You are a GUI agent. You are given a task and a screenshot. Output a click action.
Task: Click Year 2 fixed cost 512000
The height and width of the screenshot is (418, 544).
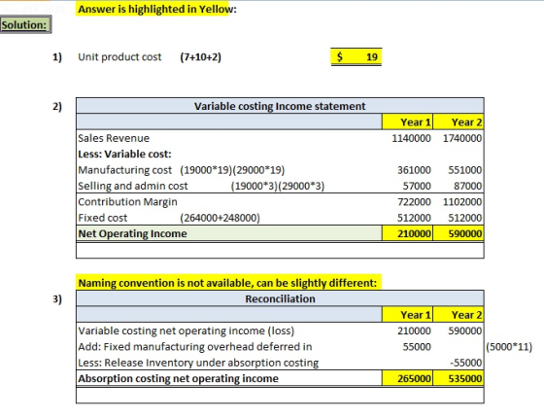point(465,218)
